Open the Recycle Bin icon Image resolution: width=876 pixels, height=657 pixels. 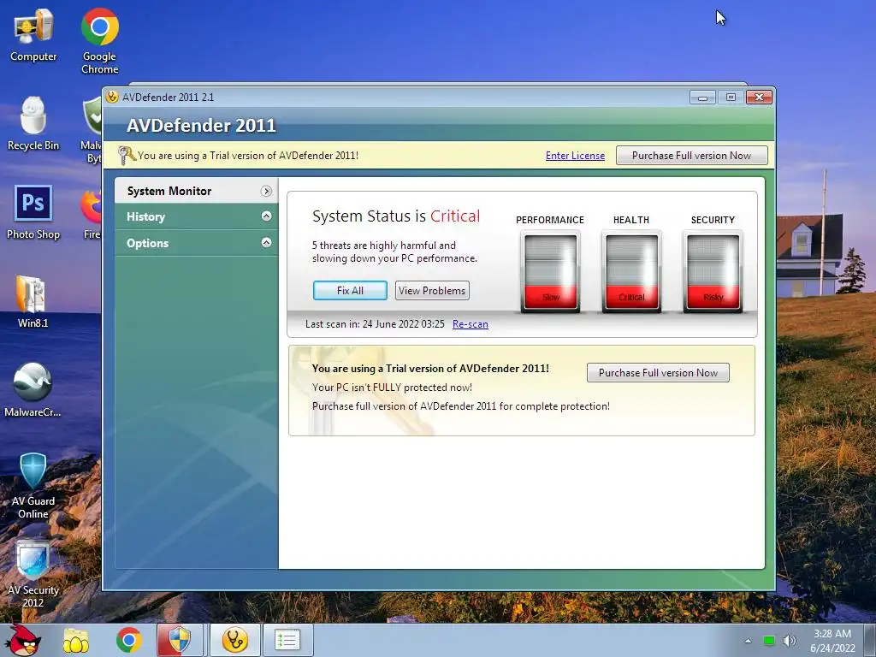coord(33,123)
